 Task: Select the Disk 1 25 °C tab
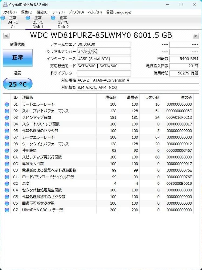pyautogui.click(x=38, y=22)
